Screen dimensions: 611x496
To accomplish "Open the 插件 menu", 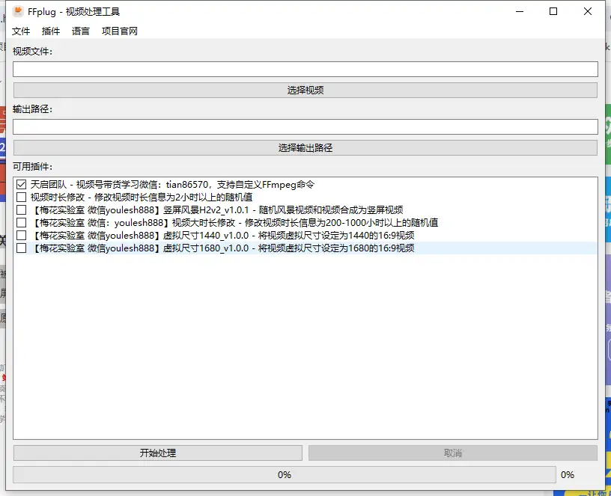I will [51, 31].
